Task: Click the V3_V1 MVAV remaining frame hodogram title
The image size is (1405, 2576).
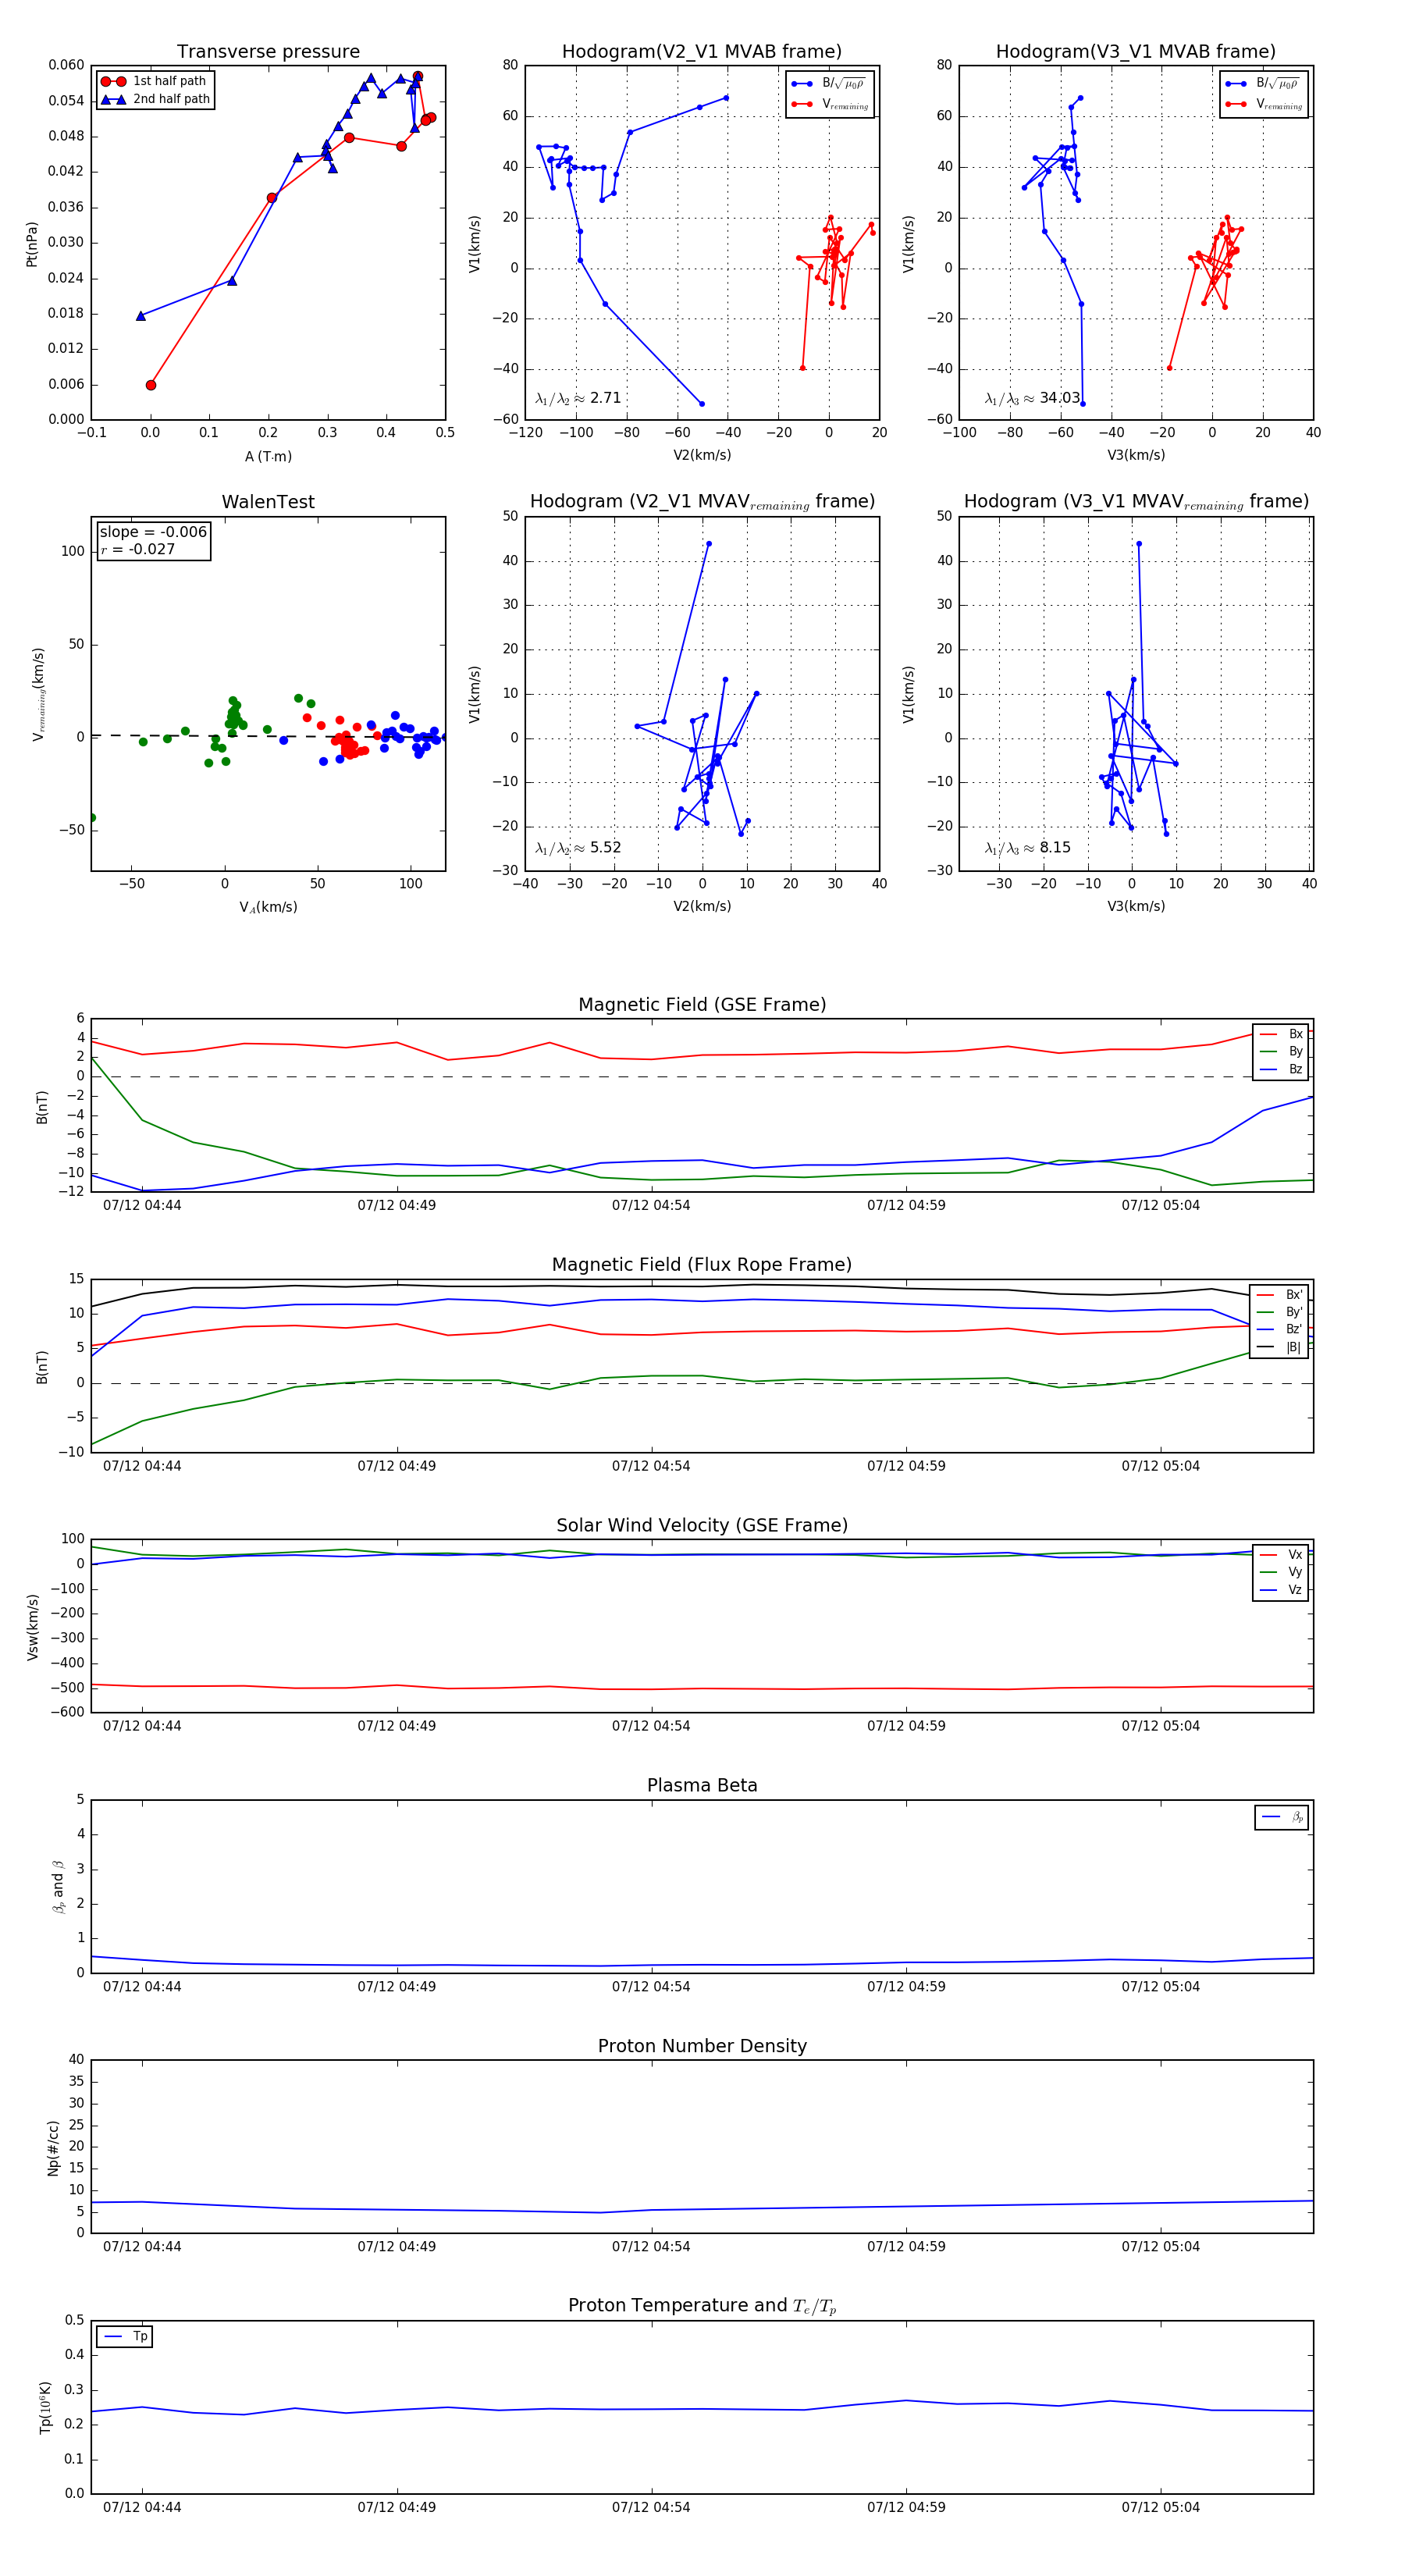Action: click(1136, 502)
